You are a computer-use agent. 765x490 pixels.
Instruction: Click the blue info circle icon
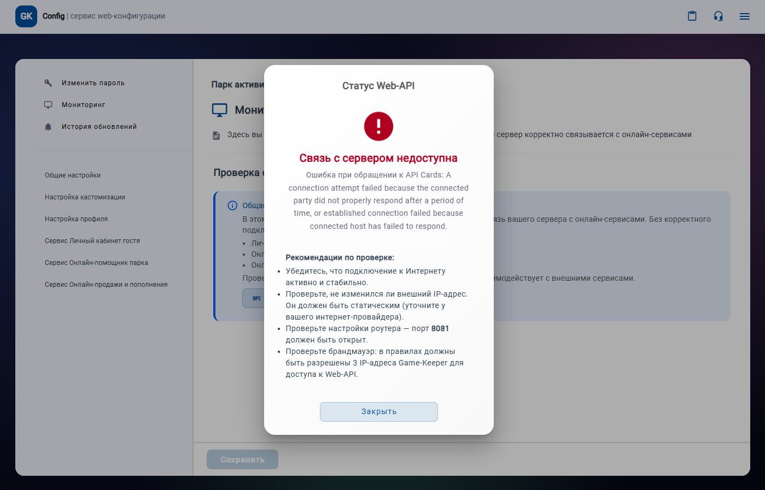coord(232,205)
